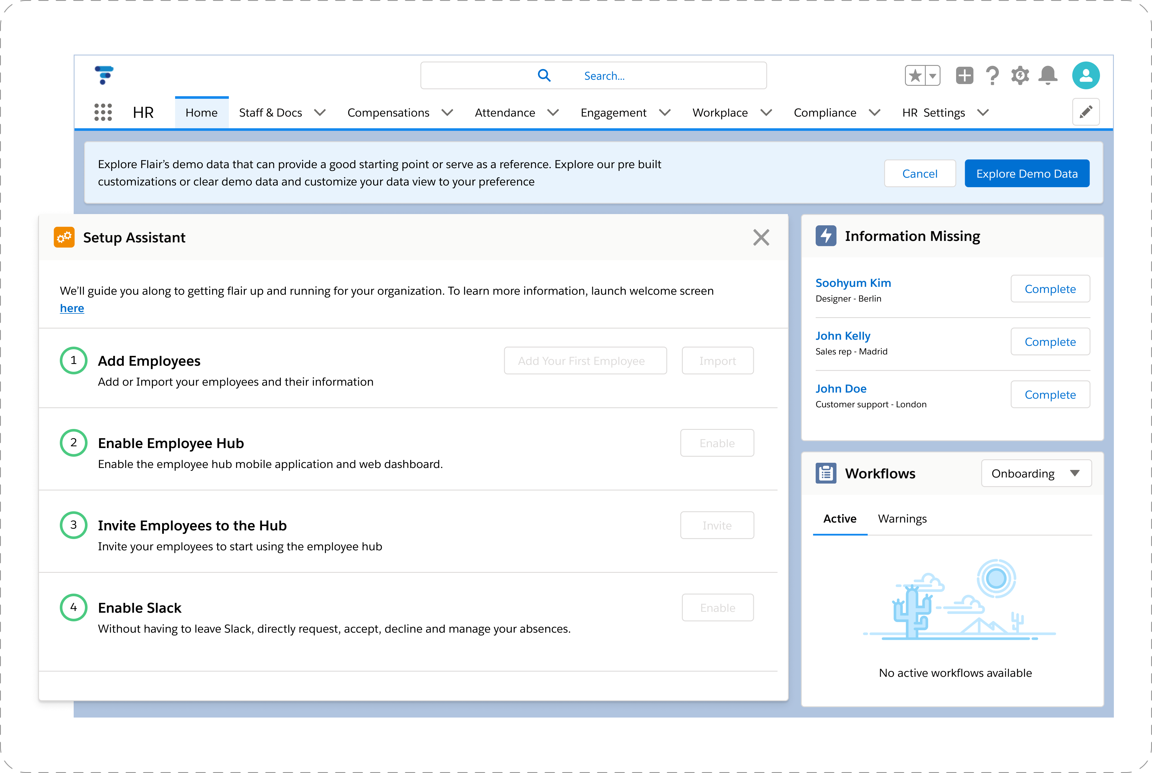Open the setup gear icon
Screen dimensions: 1152x773
pyautogui.click(x=1020, y=76)
